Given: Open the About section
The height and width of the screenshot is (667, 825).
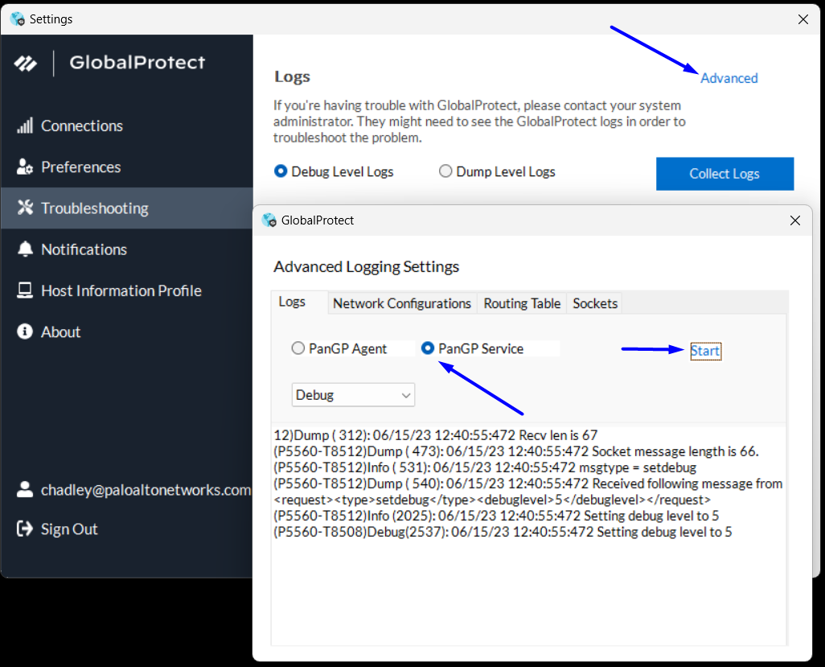Looking at the screenshot, I should pos(60,331).
